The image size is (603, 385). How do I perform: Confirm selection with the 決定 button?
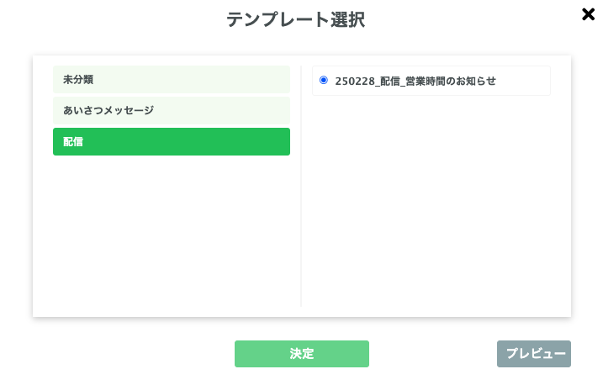(301, 354)
